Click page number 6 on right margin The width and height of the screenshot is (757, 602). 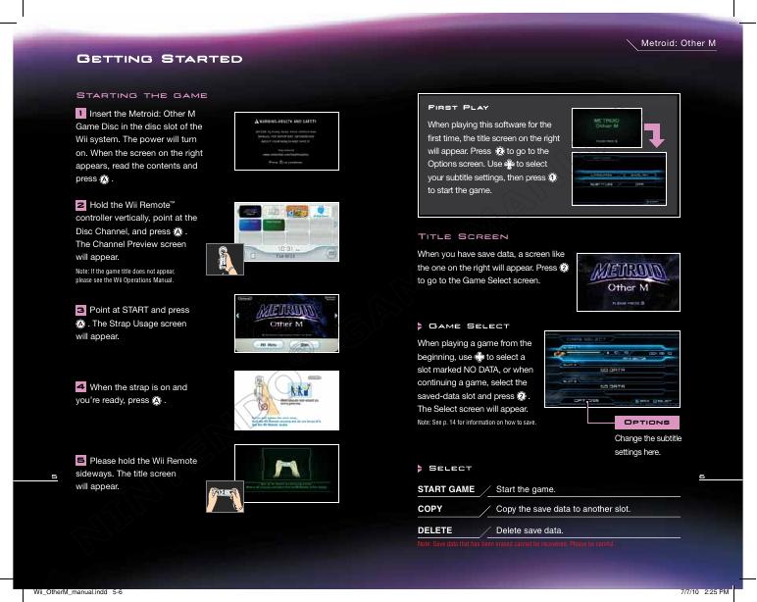(702, 477)
